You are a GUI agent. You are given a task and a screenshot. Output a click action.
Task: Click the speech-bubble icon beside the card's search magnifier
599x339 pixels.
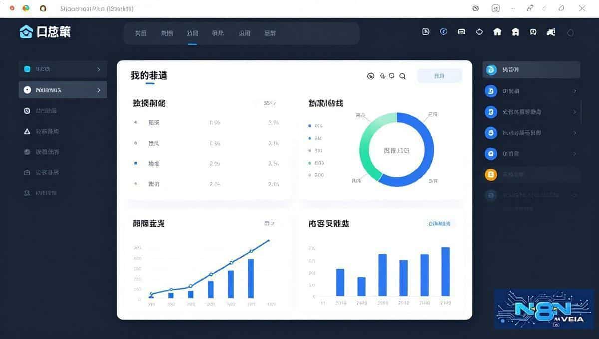pos(392,76)
